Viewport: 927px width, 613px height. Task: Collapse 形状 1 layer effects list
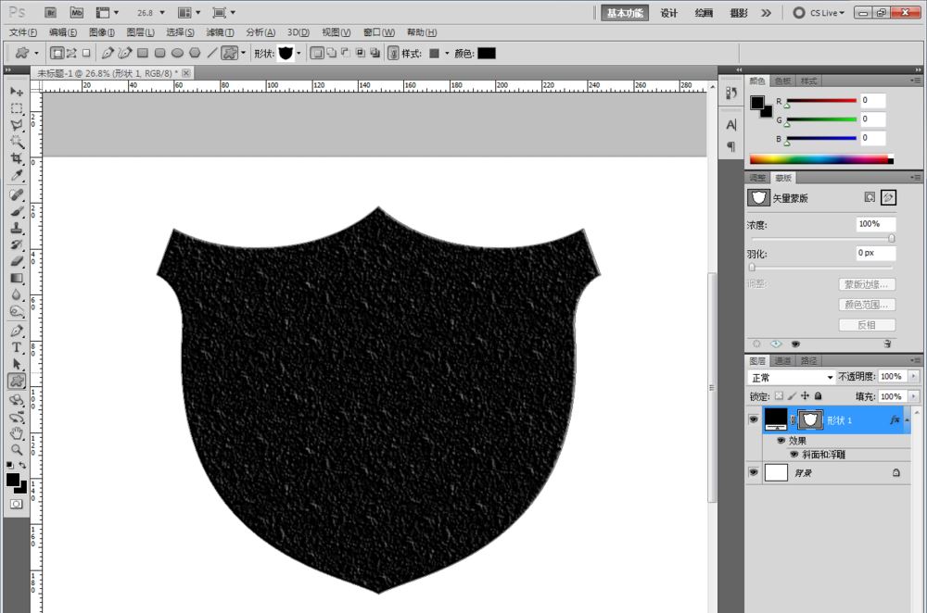tap(907, 419)
